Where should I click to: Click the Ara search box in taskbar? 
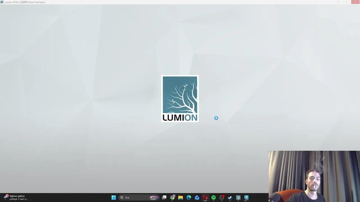coord(139,198)
